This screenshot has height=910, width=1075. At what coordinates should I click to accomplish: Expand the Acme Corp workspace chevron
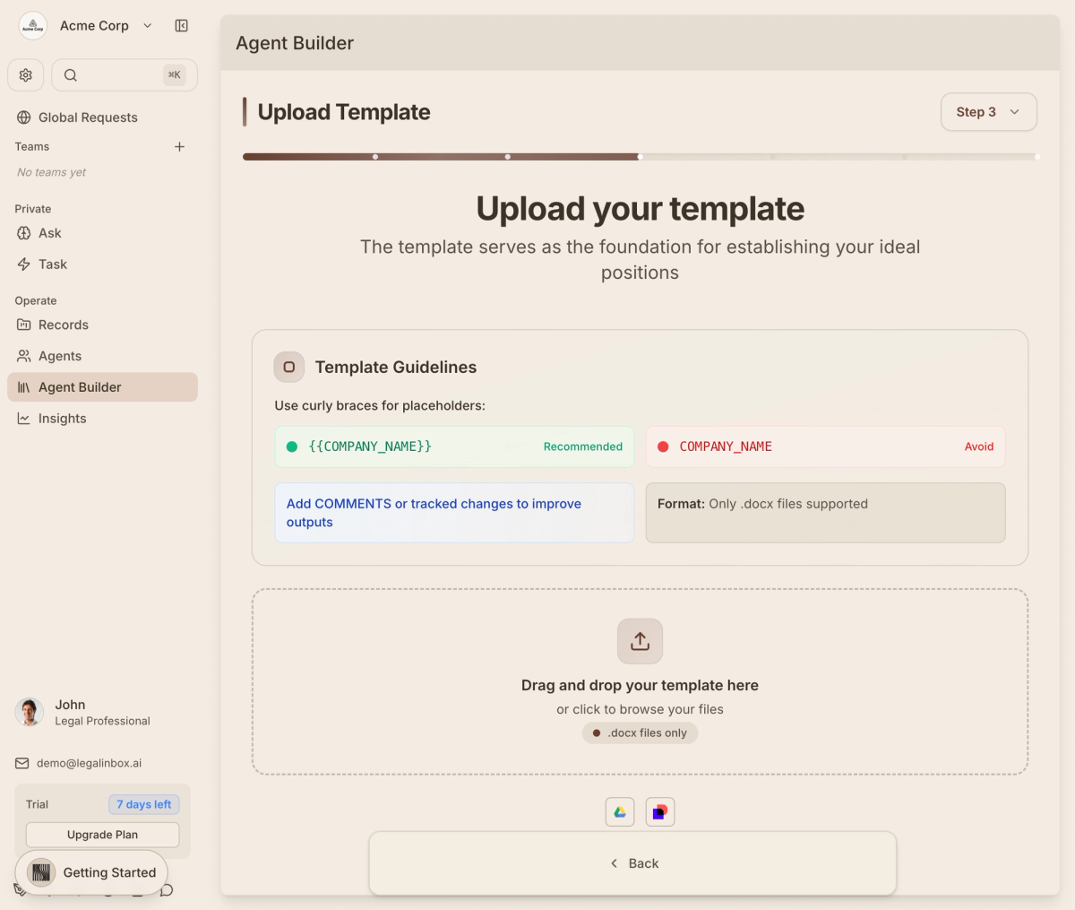pyautogui.click(x=148, y=26)
